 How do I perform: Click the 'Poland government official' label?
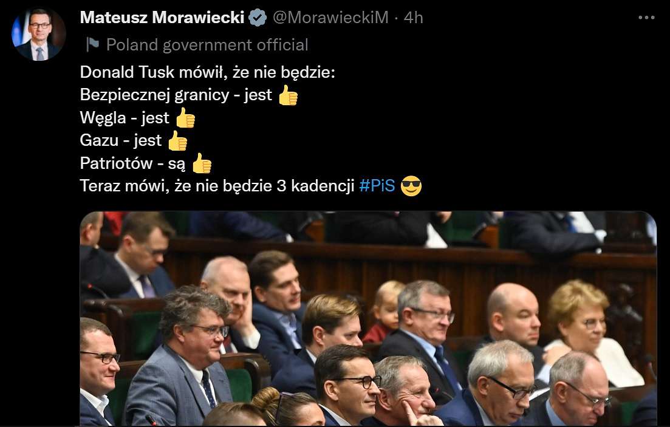click(x=207, y=45)
